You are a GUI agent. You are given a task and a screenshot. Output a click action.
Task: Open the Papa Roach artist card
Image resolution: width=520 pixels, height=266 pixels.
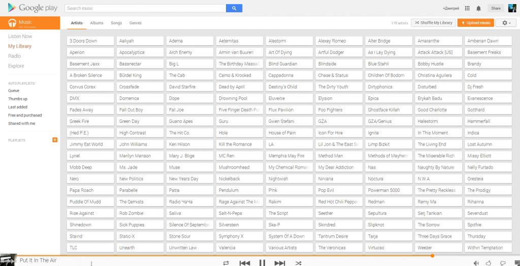(x=90, y=190)
